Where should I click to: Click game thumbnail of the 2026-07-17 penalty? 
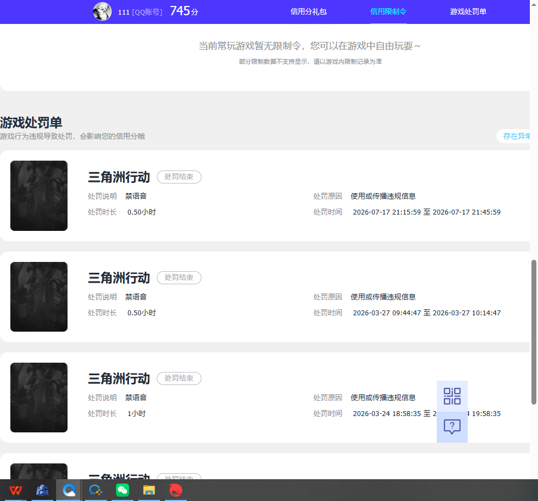coord(39,195)
